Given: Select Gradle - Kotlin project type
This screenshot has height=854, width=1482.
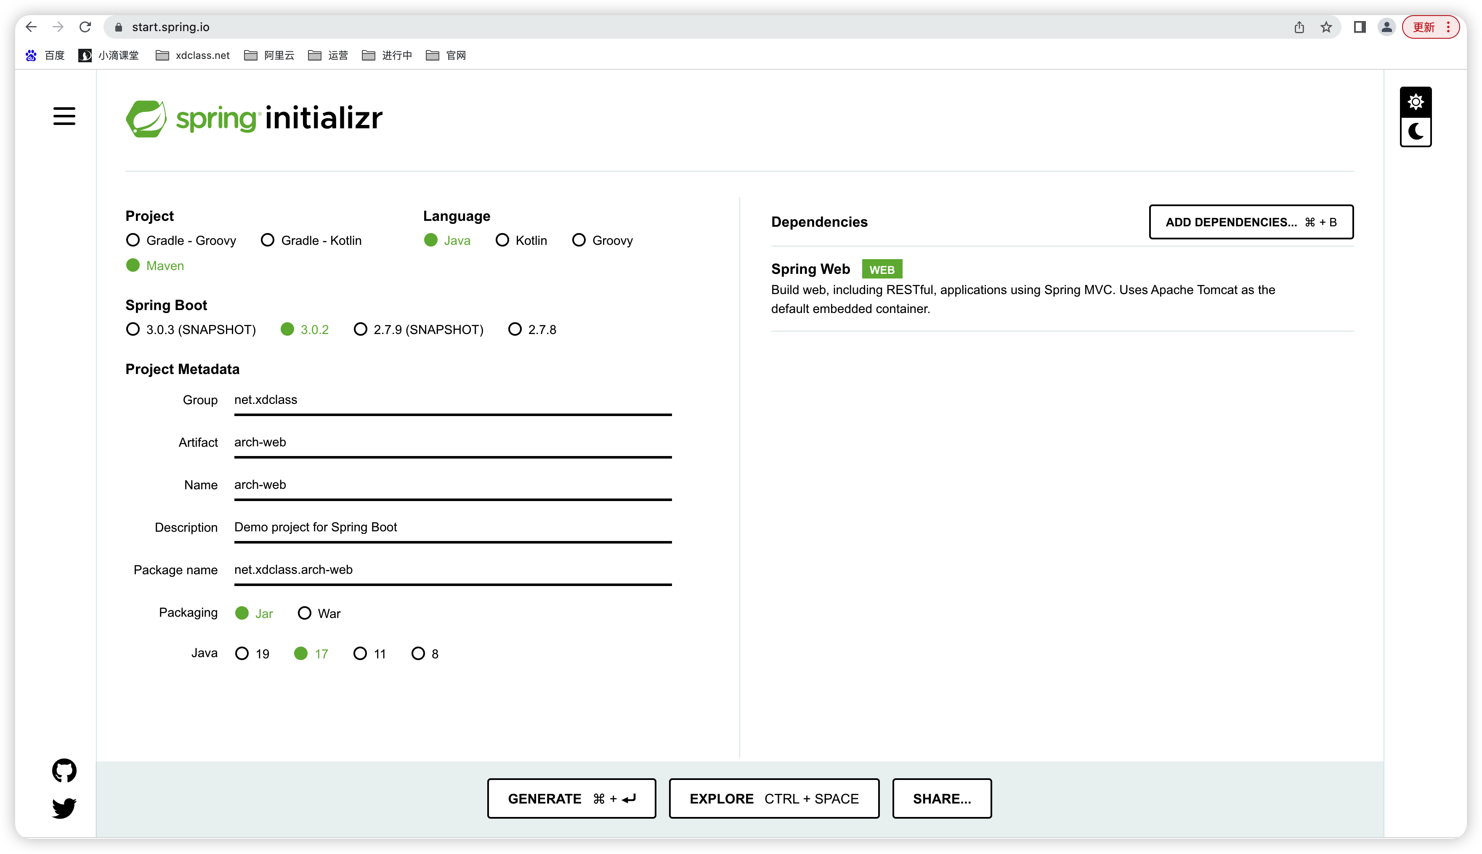Looking at the screenshot, I should pyautogui.click(x=268, y=241).
